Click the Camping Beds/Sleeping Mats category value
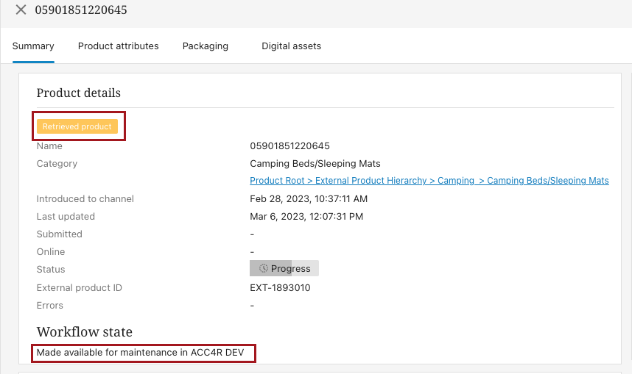This screenshot has height=374, width=632. 315,164
